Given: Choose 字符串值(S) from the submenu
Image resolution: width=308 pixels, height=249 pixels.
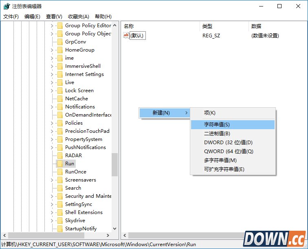Looking at the screenshot, I should pos(233,125).
